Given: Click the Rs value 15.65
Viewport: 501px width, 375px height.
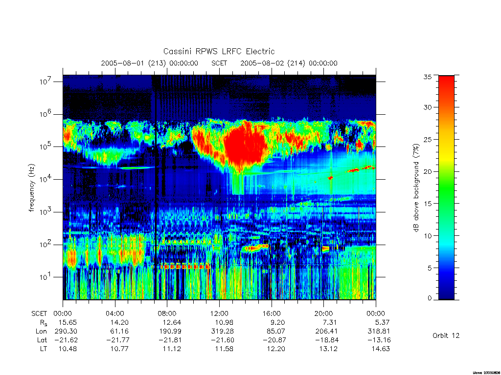Looking at the screenshot, I should (68, 322).
